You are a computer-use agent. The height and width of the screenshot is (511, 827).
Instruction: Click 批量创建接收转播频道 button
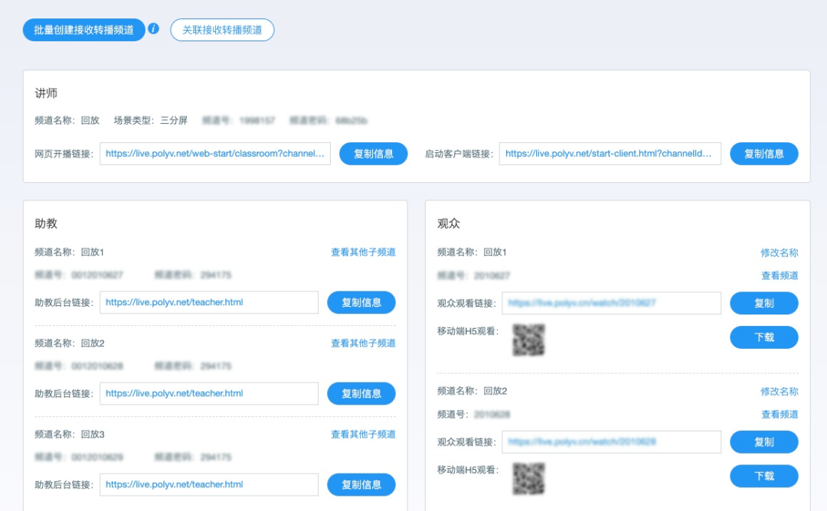click(84, 30)
